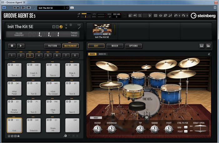
Task: Turn the Tip knob
Action: [140, 129]
